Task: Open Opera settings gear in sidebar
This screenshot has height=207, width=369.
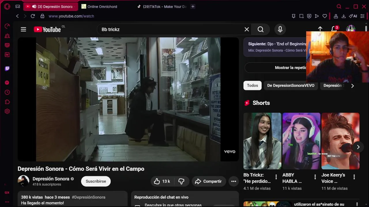Action: [x=7, y=111]
